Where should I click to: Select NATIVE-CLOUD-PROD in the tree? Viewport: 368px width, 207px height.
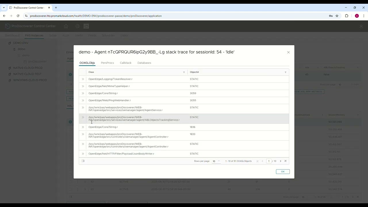click(x=28, y=68)
